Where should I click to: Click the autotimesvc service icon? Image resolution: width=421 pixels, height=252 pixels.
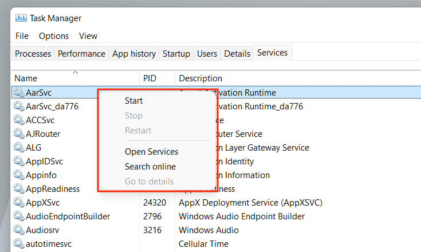19,244
